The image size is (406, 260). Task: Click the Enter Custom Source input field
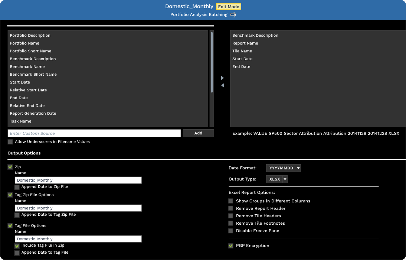tap(94, 133)
